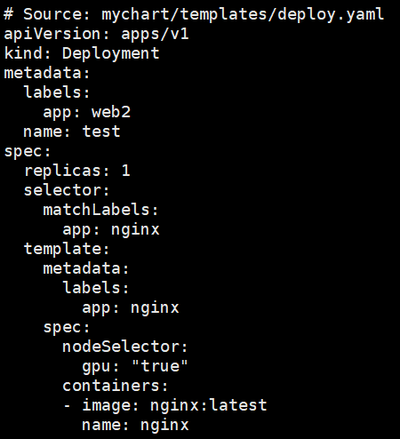400x439 pixels.
Task: Click nginx value under matchLabels
Action: [x=135, y=230]
